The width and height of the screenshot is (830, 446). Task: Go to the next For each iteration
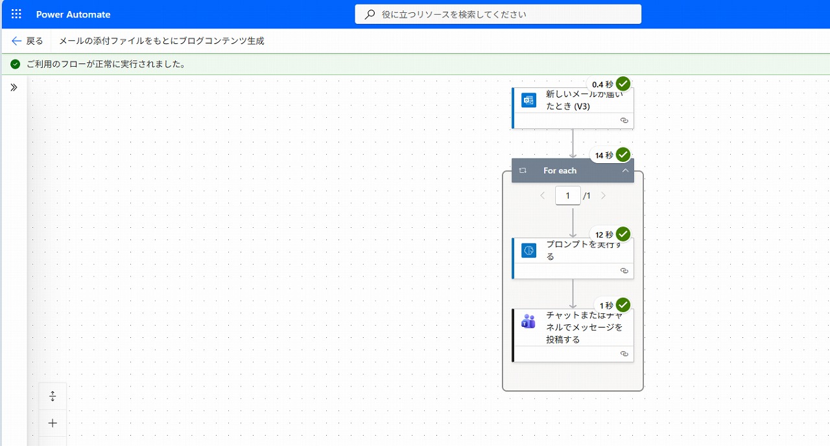click(603, 195)
